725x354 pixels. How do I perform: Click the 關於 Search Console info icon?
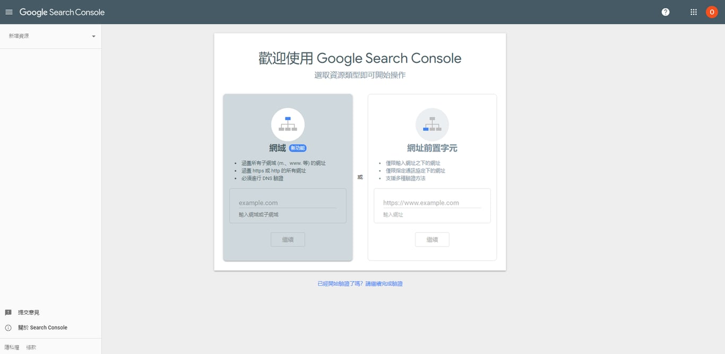pos(8,328)
